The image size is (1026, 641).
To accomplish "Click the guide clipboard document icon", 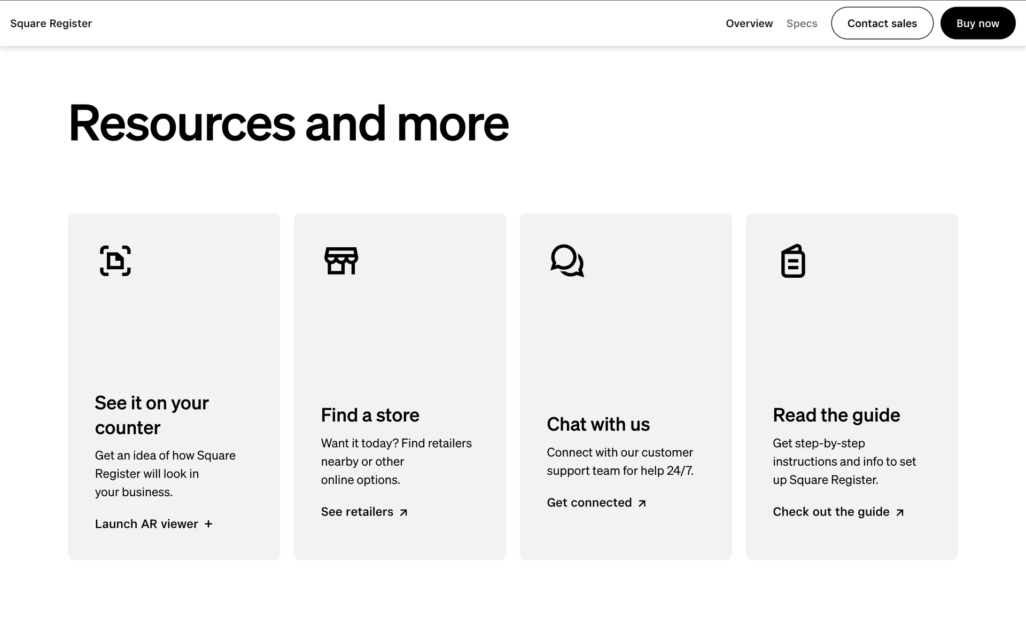I will click(793, 261).
